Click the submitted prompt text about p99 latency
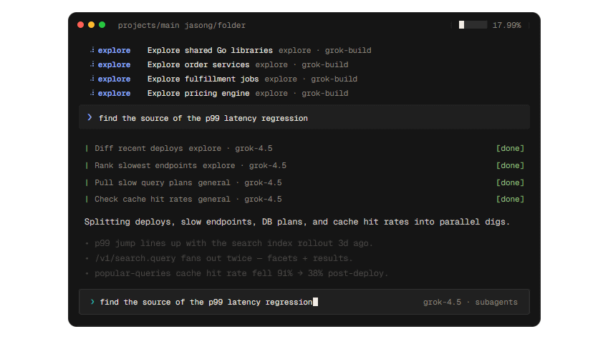 [x=203, y=118]
